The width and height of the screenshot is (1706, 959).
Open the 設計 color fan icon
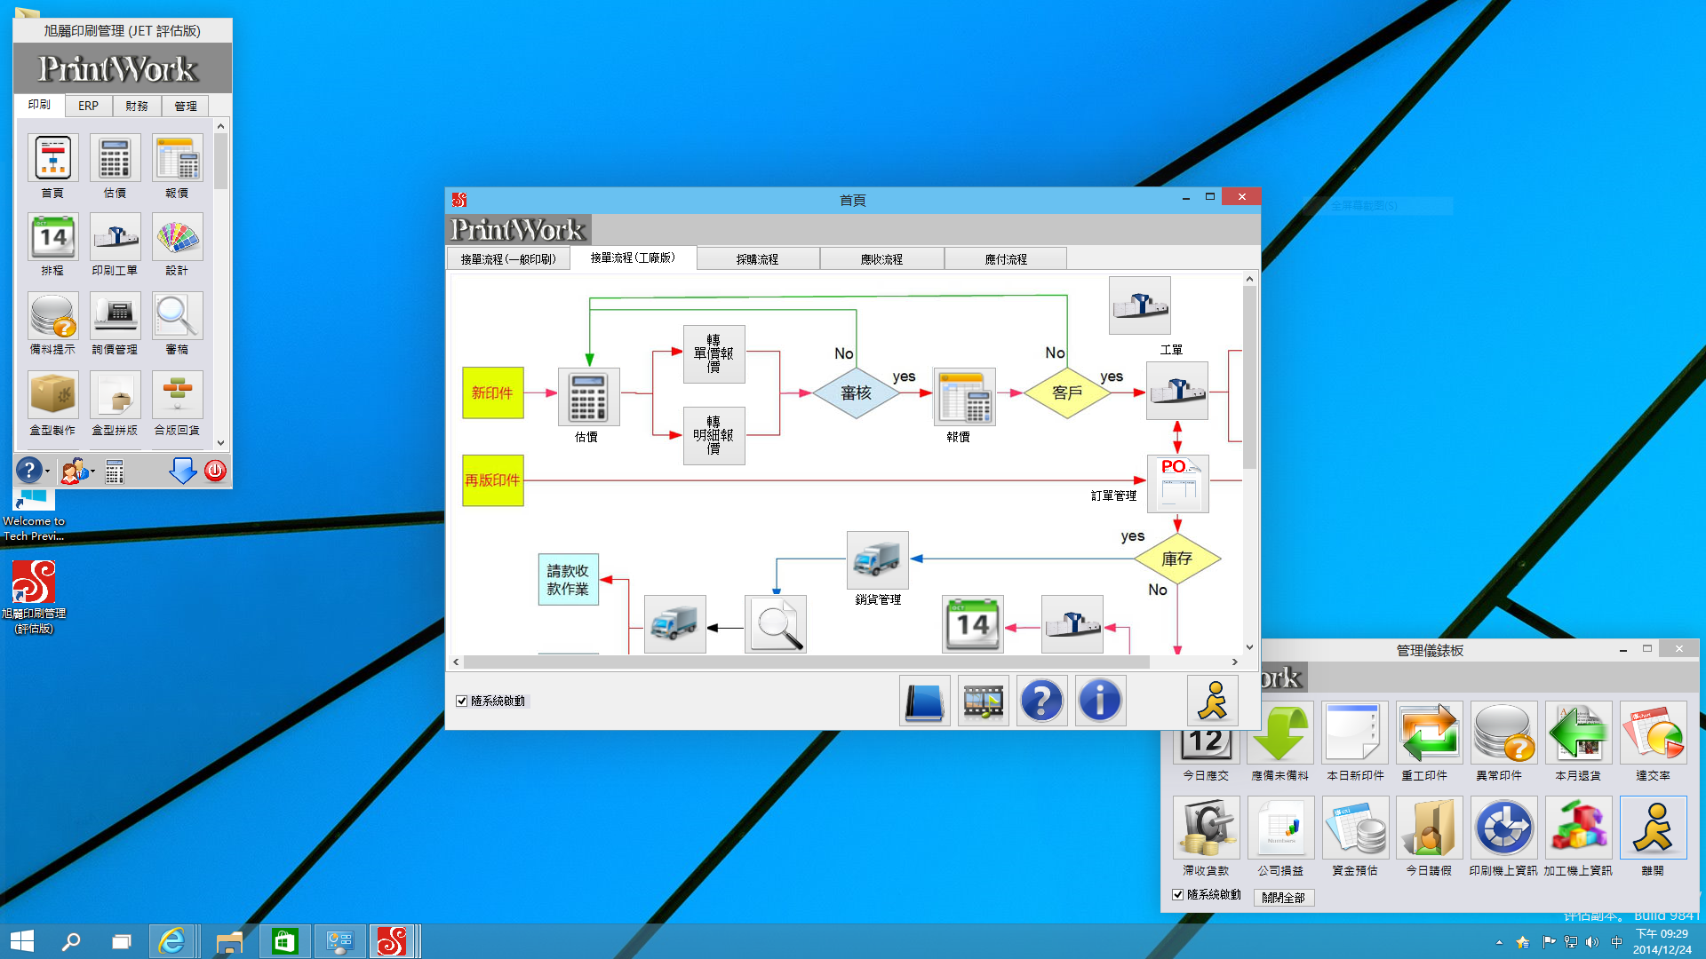point(177,236)
